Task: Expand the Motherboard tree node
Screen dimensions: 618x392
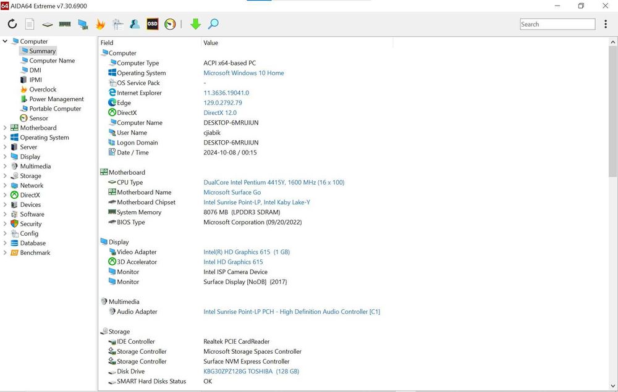Action: 5,128
